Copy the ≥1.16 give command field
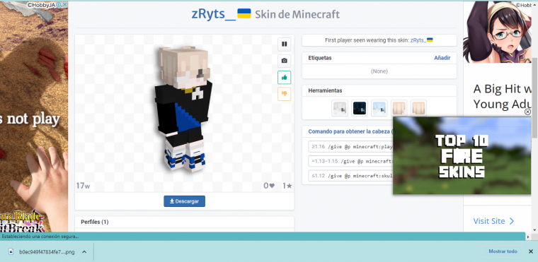This screenshot has height=262, width=538. coord(350,147)
